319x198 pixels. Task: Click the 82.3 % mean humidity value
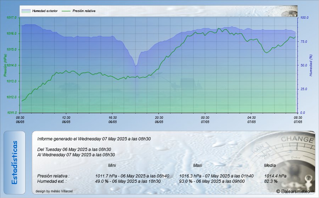pos(271,181)
